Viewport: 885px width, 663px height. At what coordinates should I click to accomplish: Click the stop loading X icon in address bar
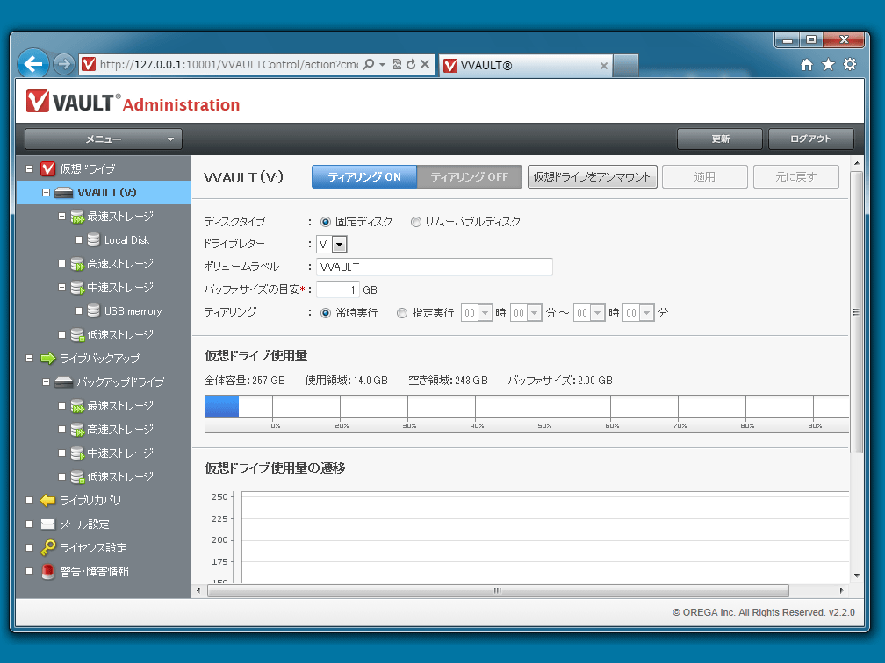click(425, 64)
